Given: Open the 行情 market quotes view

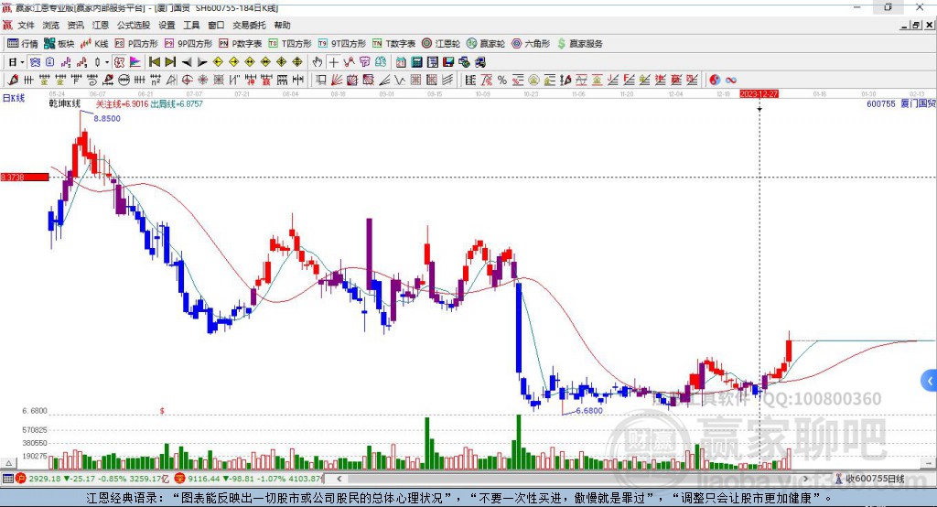Looking at the screenshot, I should point(22,44).
